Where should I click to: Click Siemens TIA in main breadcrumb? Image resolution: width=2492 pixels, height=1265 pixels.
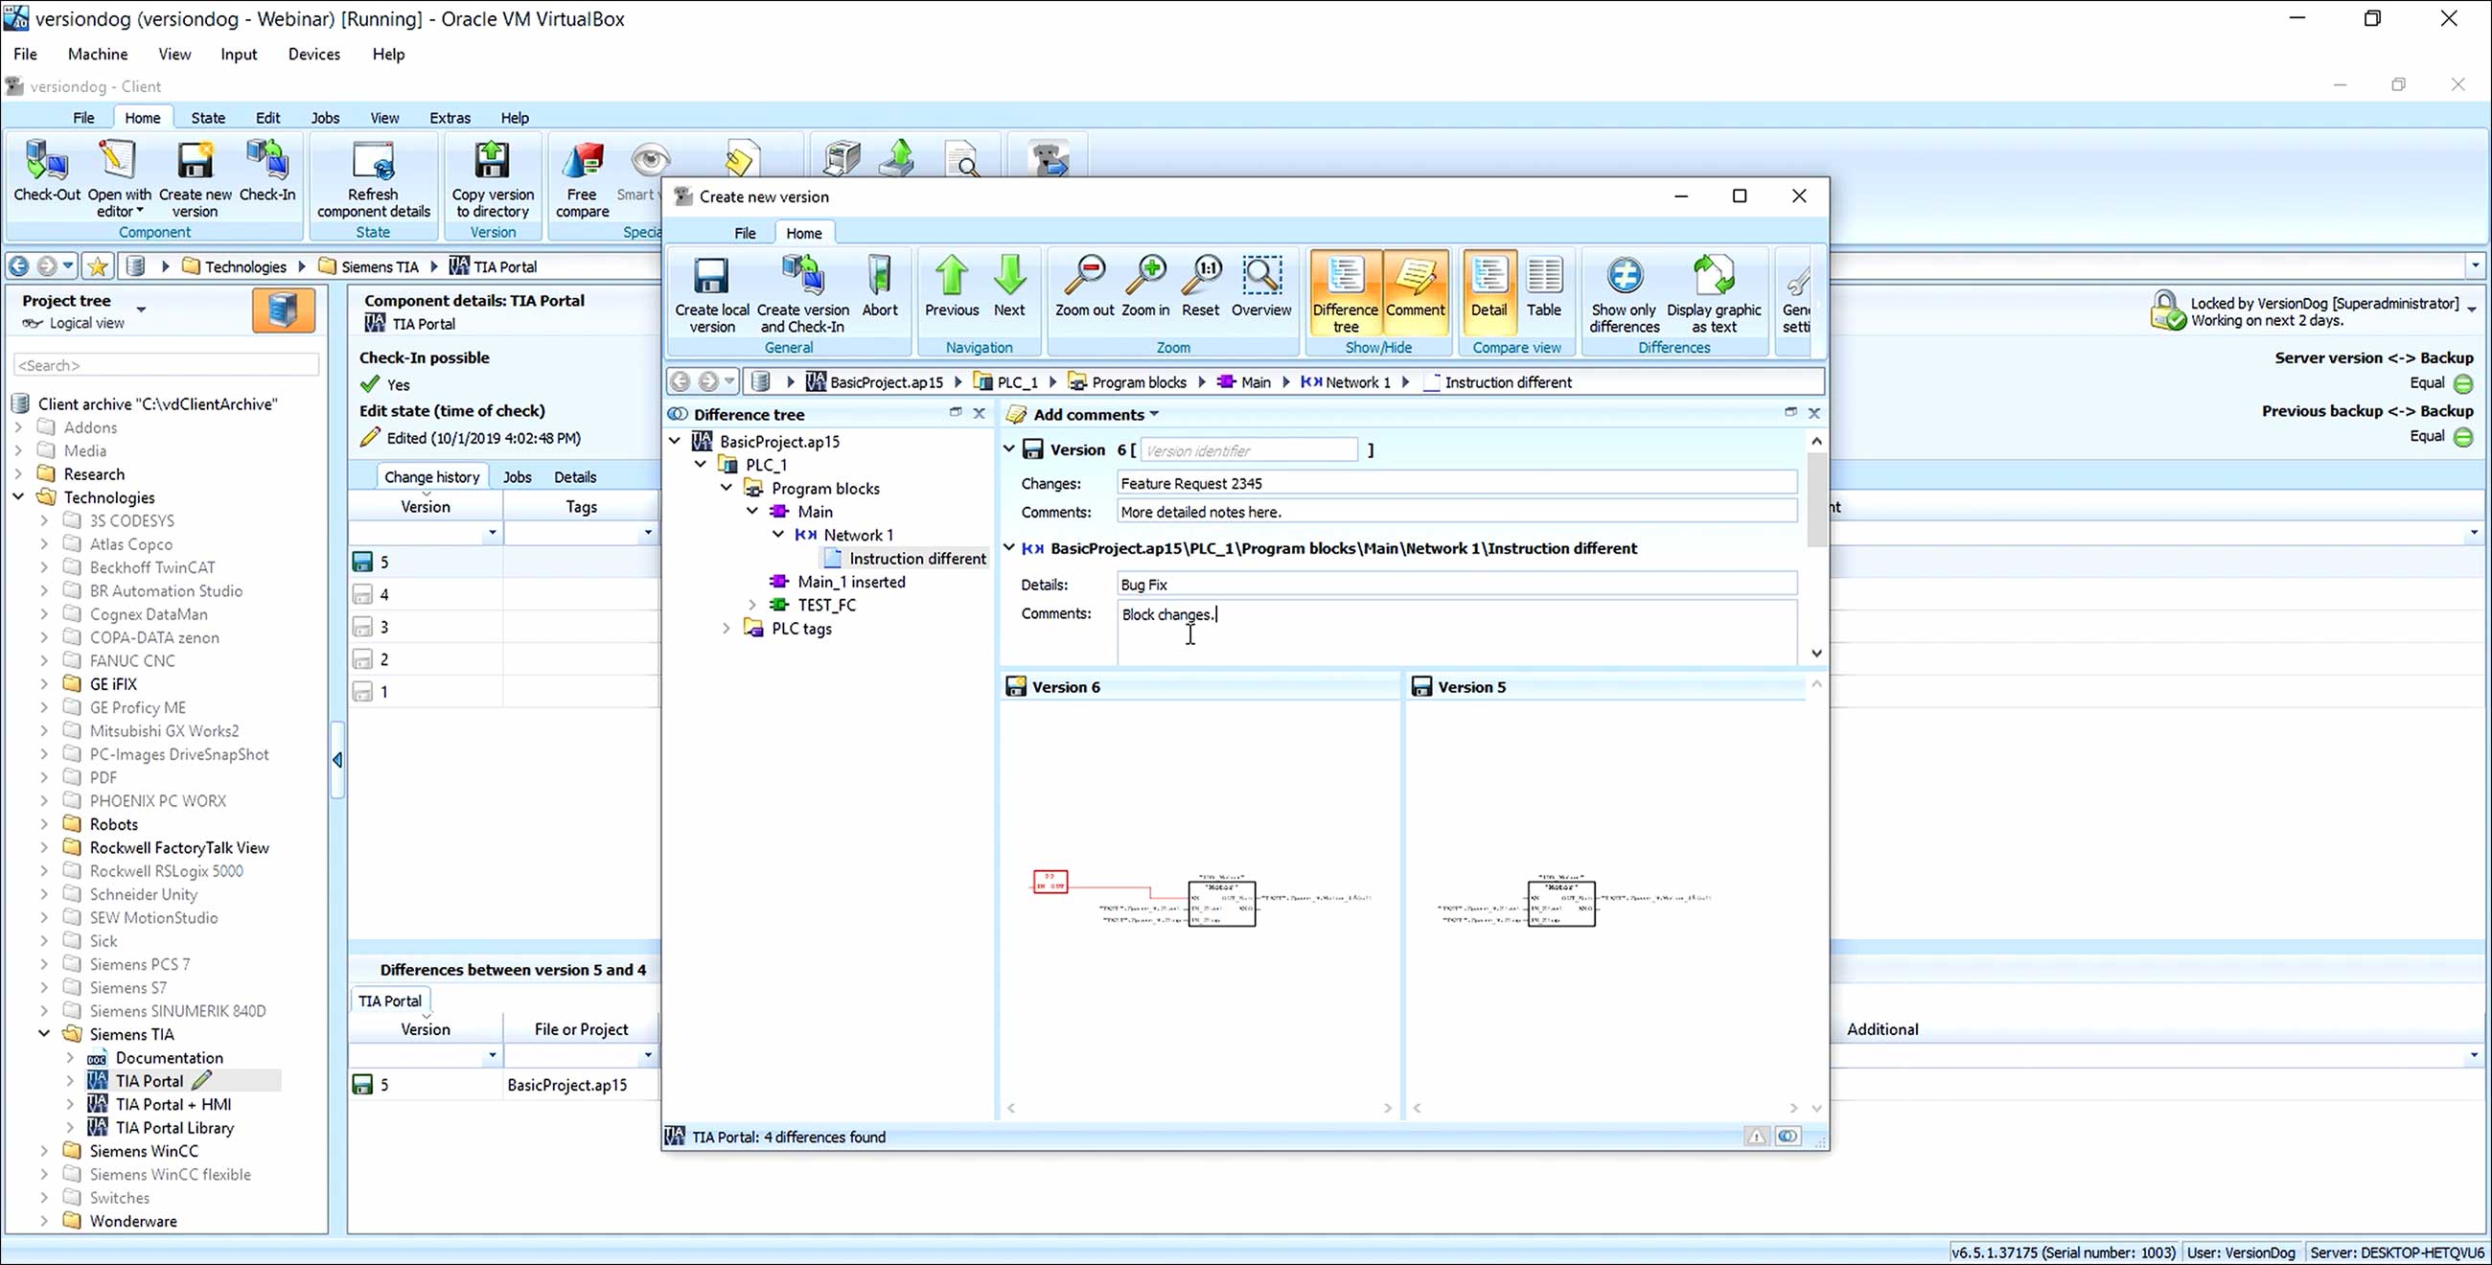pos(380,266)
